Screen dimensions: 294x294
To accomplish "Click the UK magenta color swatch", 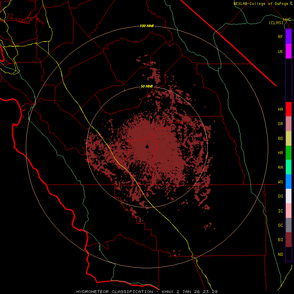I will point(288,51).
